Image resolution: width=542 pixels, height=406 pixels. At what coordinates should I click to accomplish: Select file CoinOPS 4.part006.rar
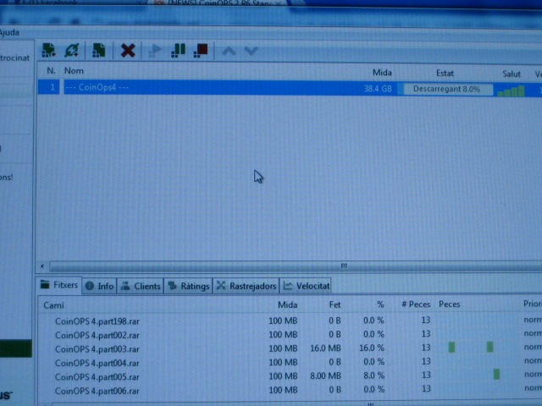point(97,391)
